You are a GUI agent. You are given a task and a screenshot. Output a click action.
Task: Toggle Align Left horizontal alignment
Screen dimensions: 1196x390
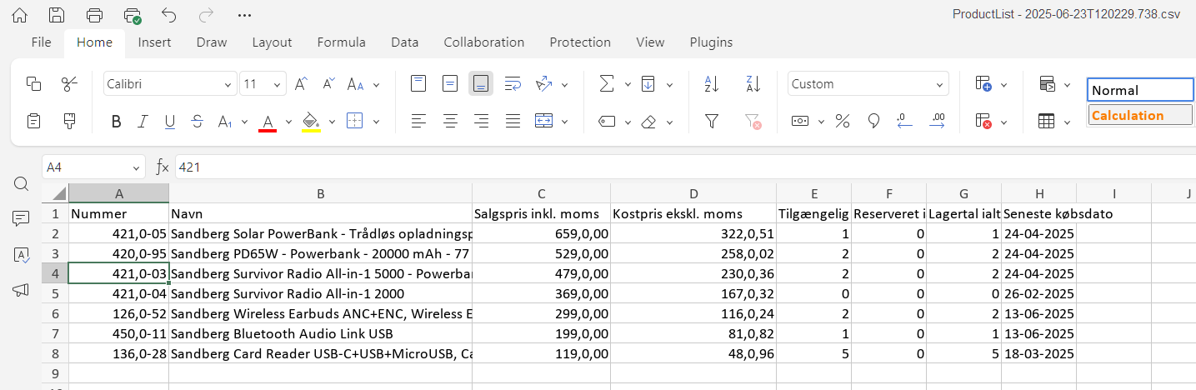click(418, 122)
